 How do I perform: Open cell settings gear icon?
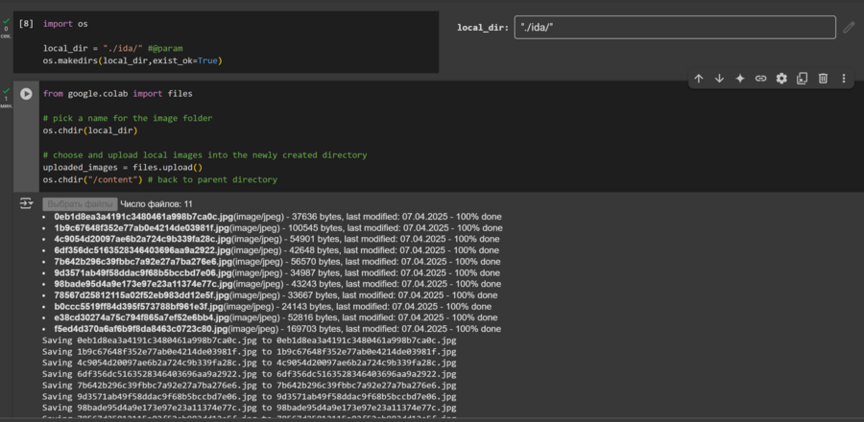(x=781, y=79)
